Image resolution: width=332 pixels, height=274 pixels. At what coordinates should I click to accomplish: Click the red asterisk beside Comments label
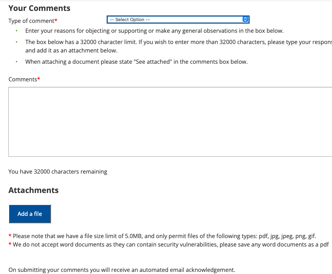[x=39, y=79]
